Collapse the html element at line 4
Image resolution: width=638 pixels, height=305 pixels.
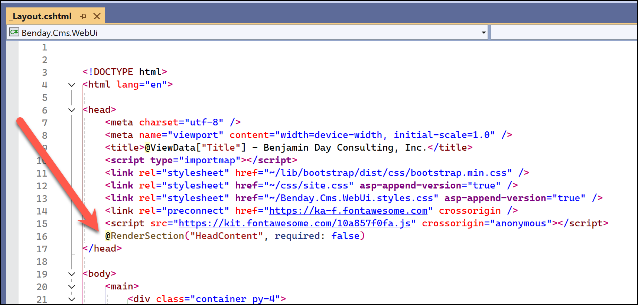point(72,85)
